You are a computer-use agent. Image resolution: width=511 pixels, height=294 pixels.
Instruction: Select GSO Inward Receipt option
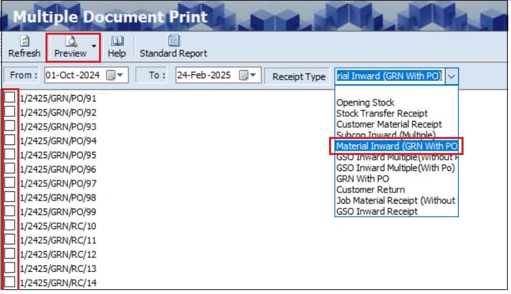377,211
